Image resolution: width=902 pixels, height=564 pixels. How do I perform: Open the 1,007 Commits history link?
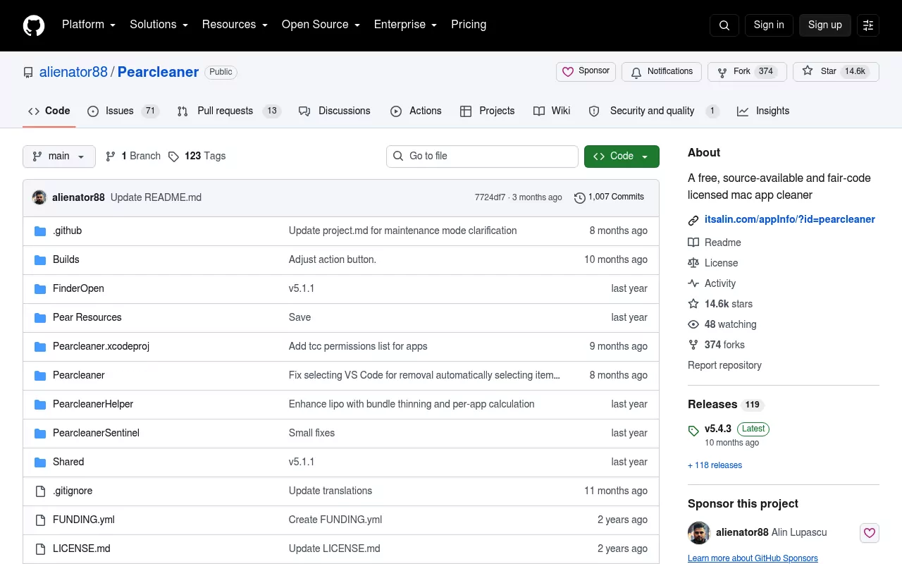(x=609, y=197)
